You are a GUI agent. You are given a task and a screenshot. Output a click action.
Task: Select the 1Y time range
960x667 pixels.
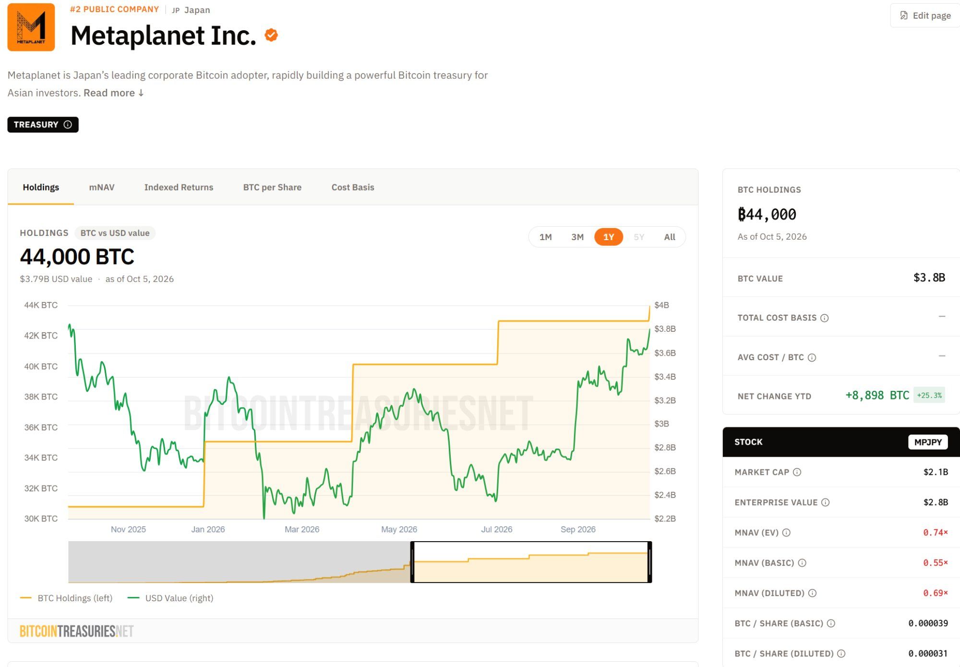click(x=609, y=237)
